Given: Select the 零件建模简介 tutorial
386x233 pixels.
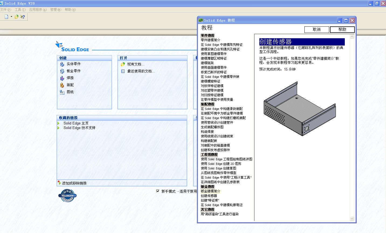Looking at the screenshot, I should click(210, 40).
